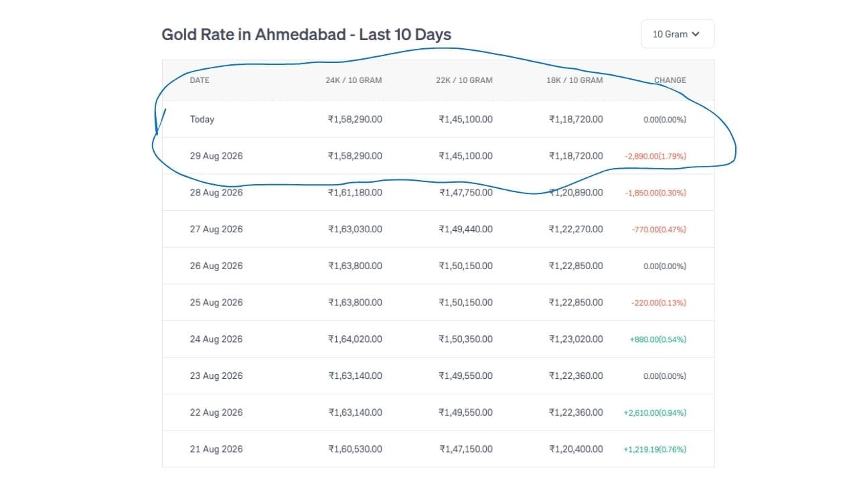Select the "Today" date cell
This screenshot has width=857, height=482.
tap(202, 119)
